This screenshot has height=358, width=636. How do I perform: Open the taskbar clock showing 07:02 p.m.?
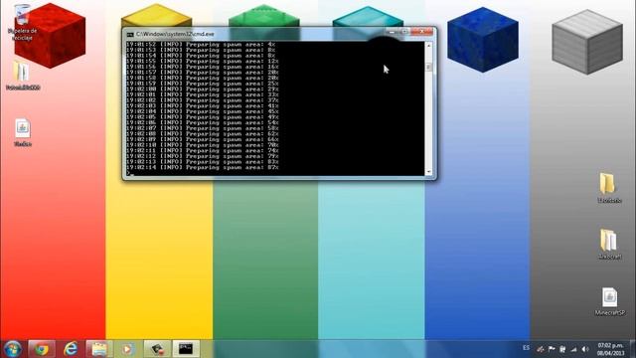[610, 349]
